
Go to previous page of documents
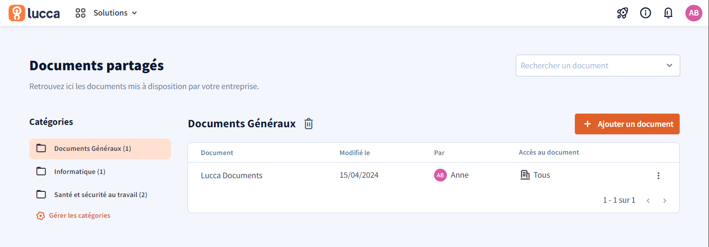(x=648, y=201)
